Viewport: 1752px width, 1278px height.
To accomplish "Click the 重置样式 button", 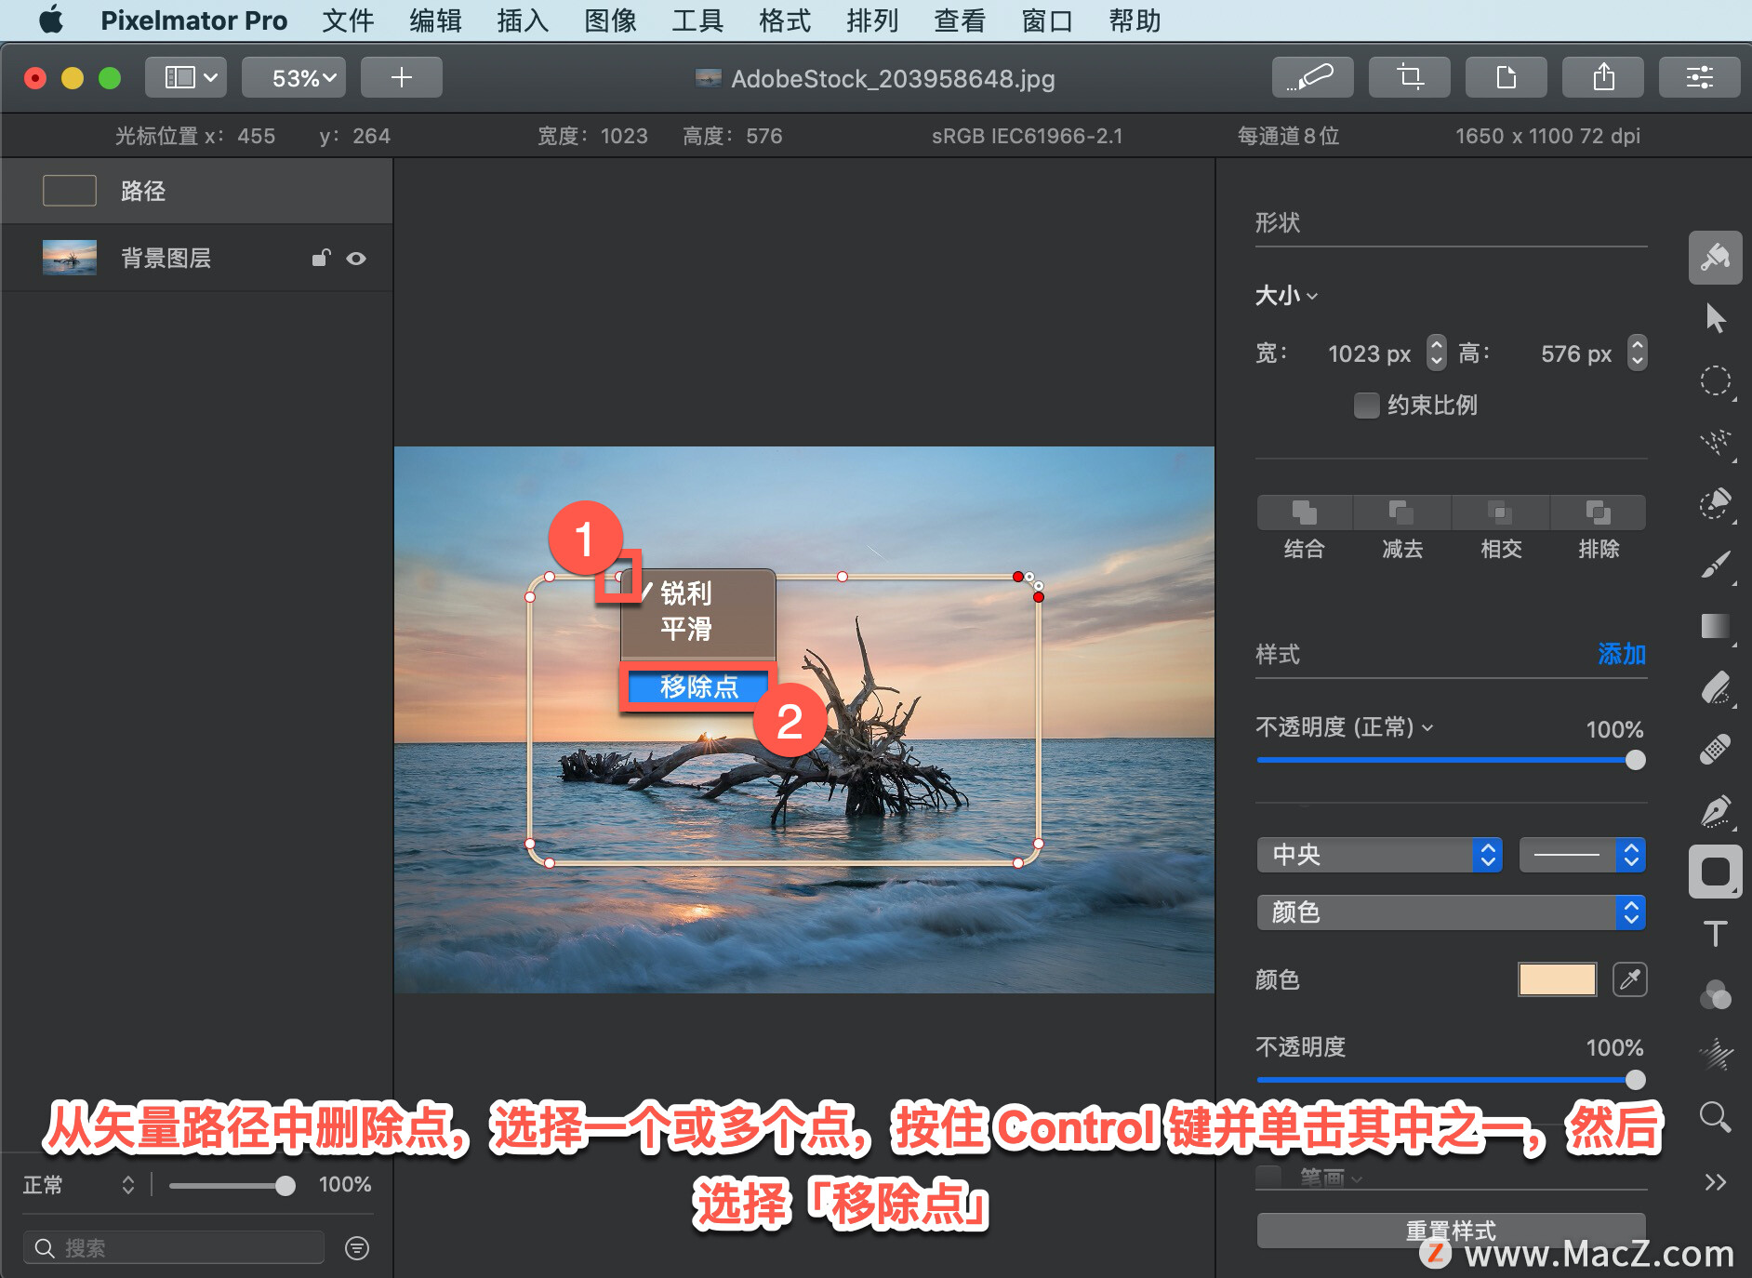I will point(1451,1231).
